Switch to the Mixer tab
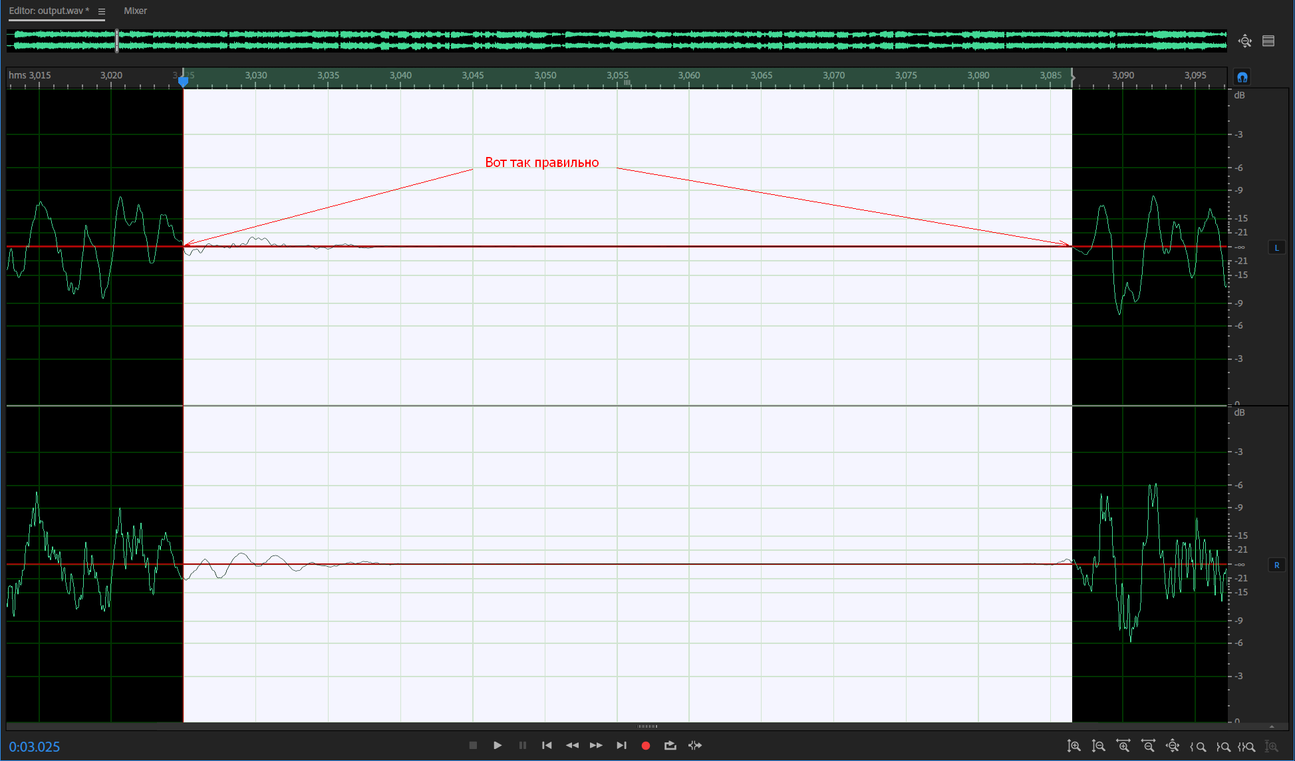 click(x=135, y=11)
